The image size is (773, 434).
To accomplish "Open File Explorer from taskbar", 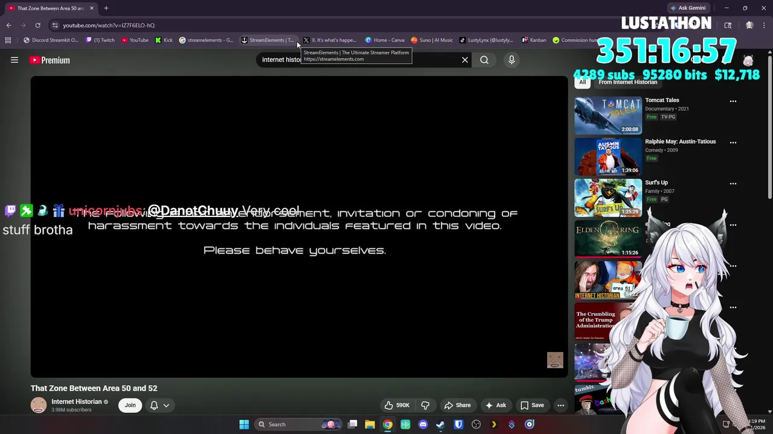I will (370, 424).
